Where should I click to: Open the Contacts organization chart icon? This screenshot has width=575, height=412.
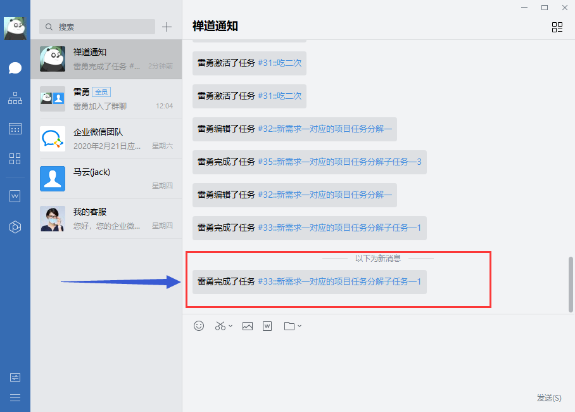click(15, 98)
